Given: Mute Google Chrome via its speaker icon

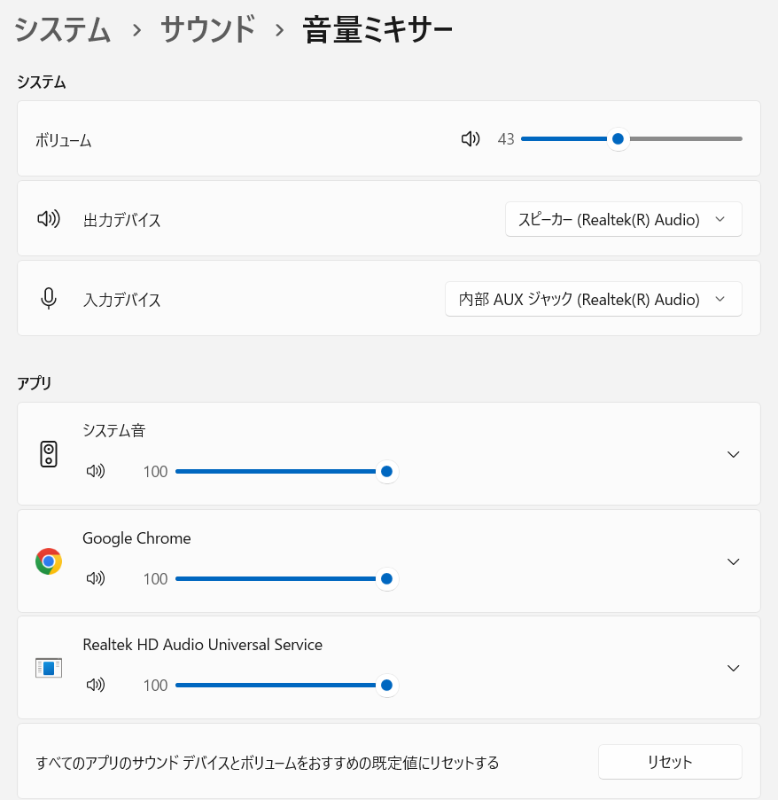Looking at the screenshot, I should 96,578.
